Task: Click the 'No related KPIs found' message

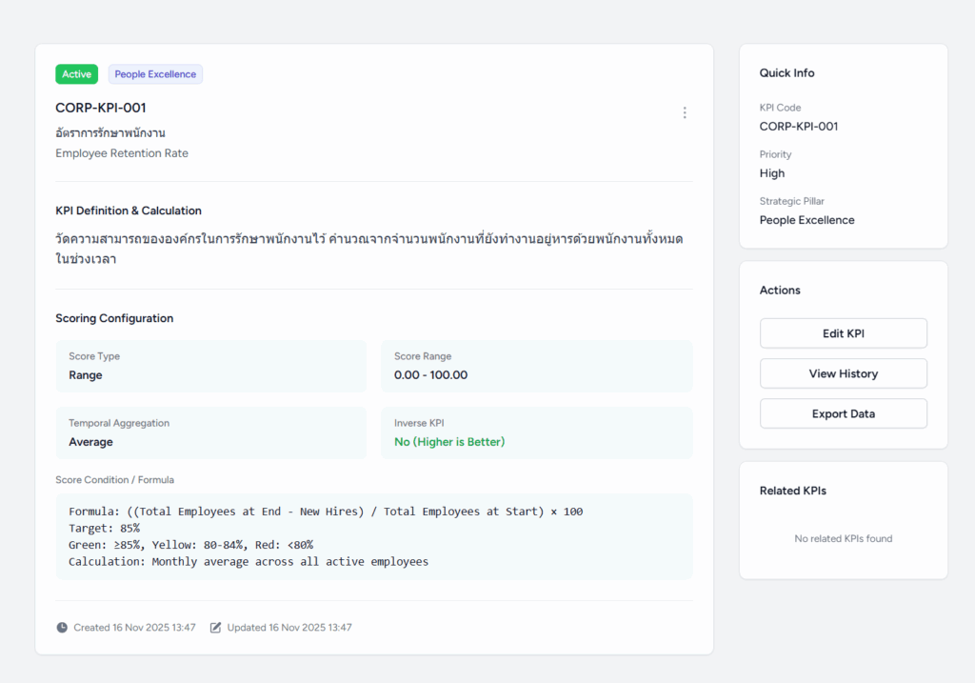Action: tap(843, 539)
